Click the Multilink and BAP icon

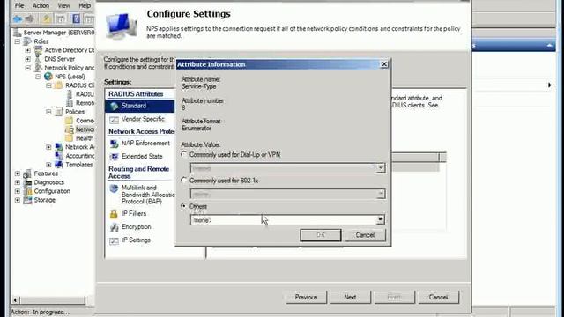click(114, 188)
